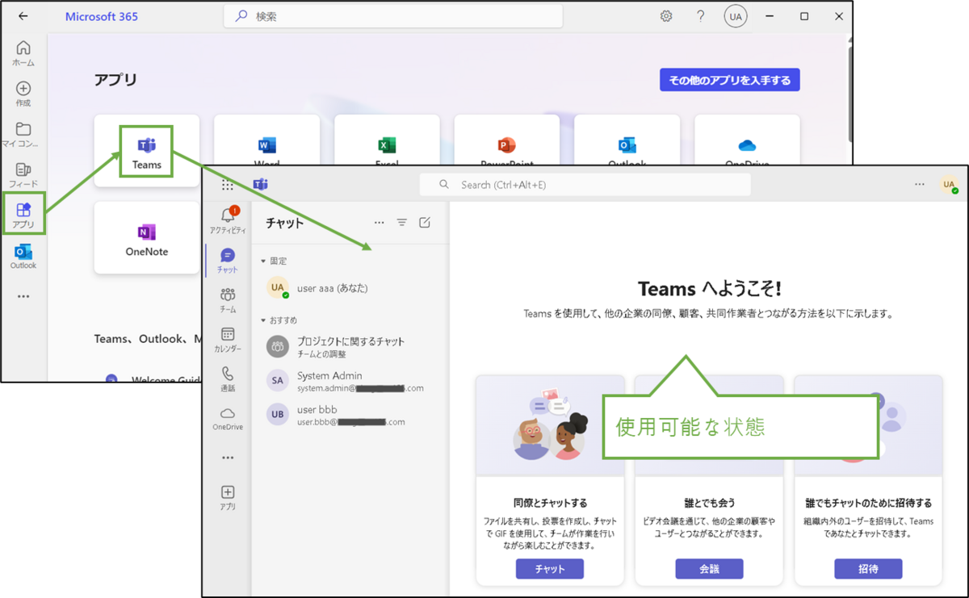Open フィード in Microsoft 365 sidebar
Image resolution: width=969 pixels, height=598 pixels.
(x=23, y=175)
